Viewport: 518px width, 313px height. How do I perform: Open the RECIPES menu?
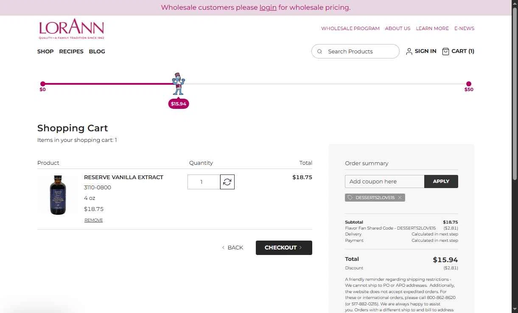pos(71,51)
